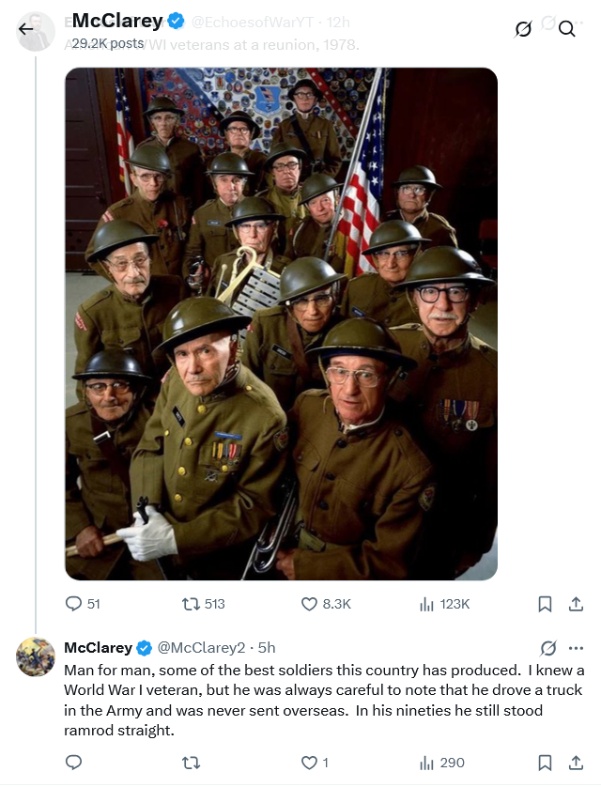
Task: Open the 5h timestamp of the reply
Action: click(x=267, y=648)
